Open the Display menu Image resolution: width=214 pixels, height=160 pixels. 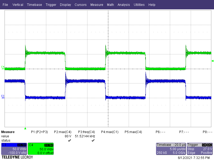coord(65,5)
